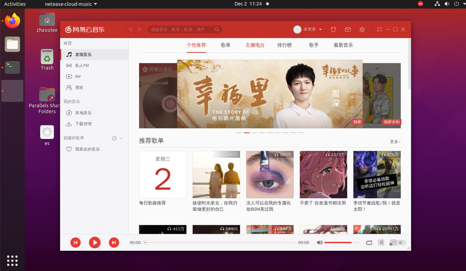
Task: Open the message inbox envelope icon
Action: click(348, 29)
